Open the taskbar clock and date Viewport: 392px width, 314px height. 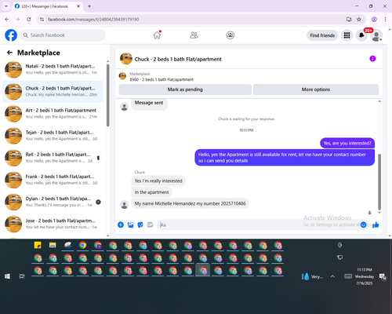tap(365, 276)
